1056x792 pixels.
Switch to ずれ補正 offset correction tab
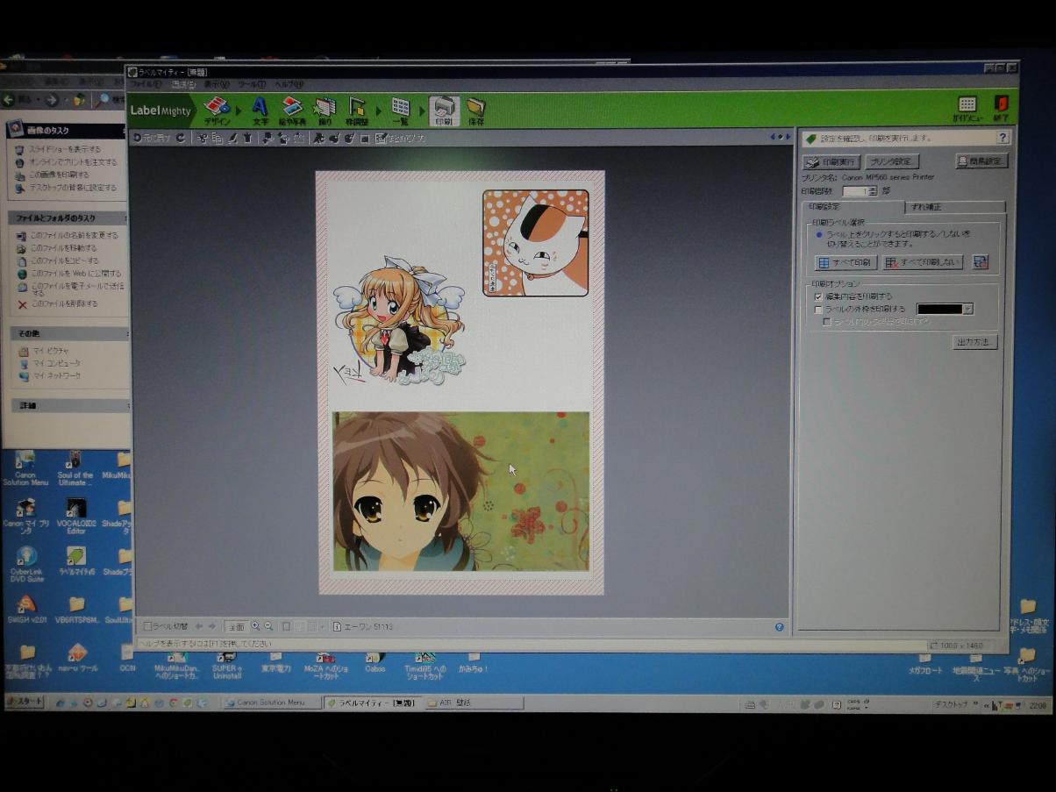(954, 207)
